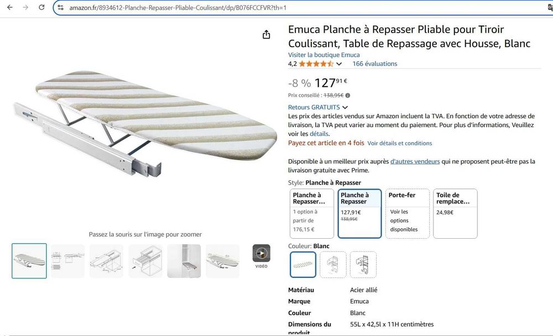Viewport: 553px width, 336px height.
Task: Click the translate icon in address bar
Action: [x=547, y=8]
